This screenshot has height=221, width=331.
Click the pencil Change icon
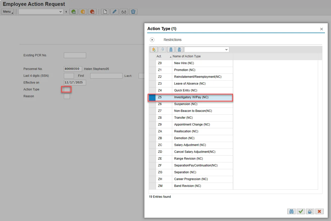[x=114, y=12]
